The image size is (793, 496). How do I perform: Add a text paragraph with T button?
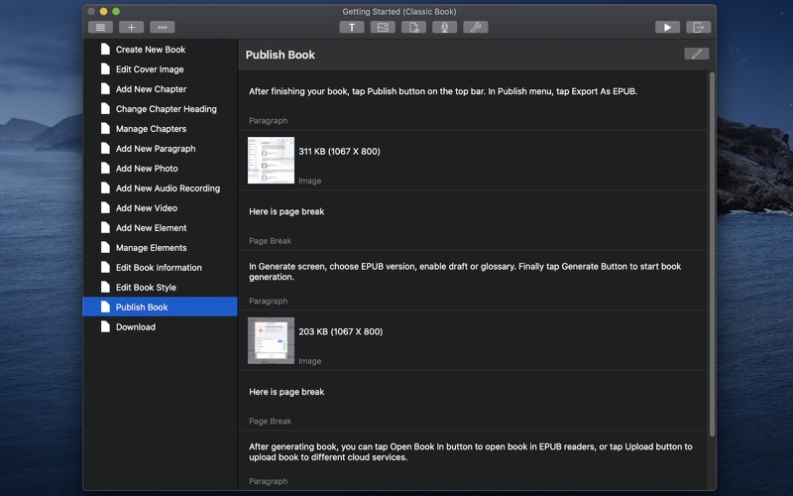pyautogui.click(x=352, y=28)
